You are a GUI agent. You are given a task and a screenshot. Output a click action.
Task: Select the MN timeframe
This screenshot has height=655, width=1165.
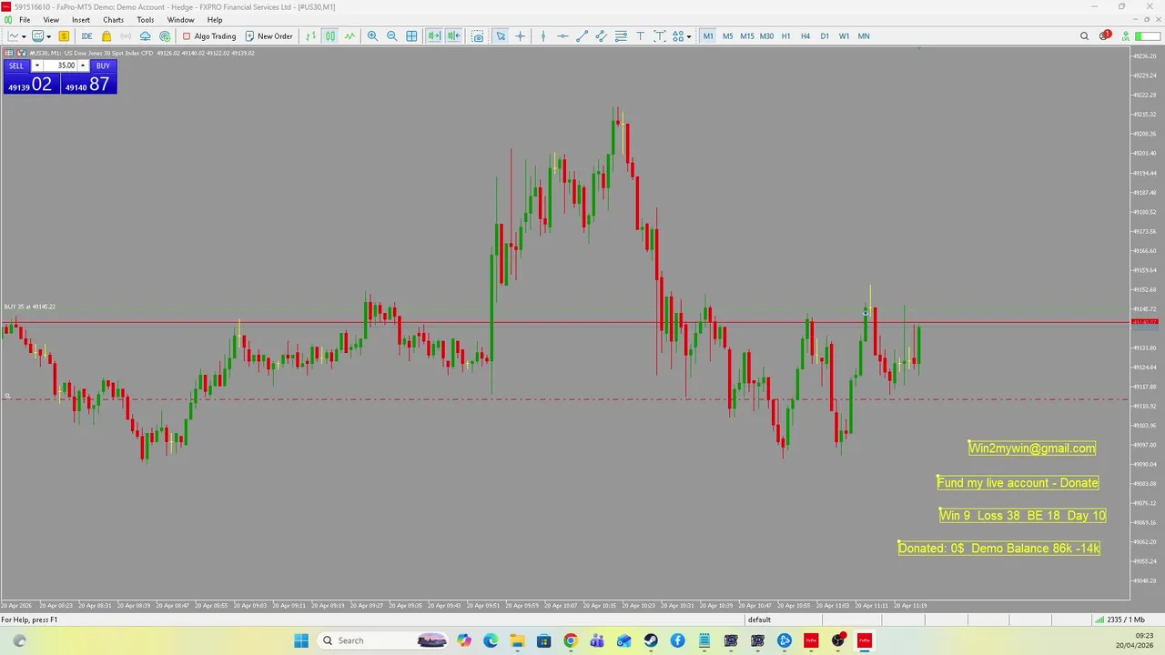point(864,36)
